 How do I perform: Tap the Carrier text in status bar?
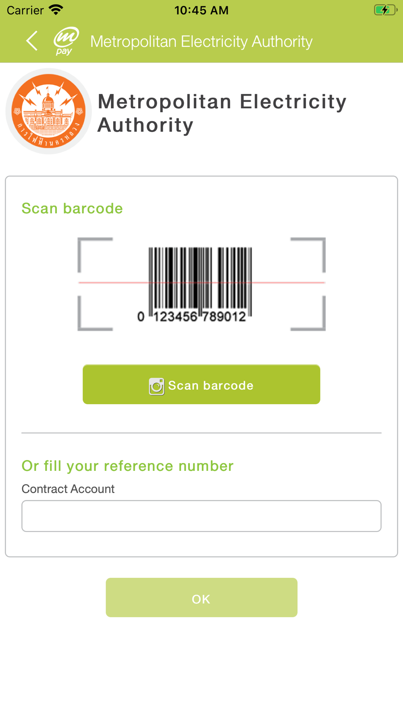[x=25, y=10]
